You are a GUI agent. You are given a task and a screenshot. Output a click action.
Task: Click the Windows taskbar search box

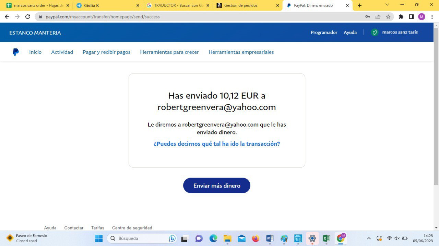[141, 238]
